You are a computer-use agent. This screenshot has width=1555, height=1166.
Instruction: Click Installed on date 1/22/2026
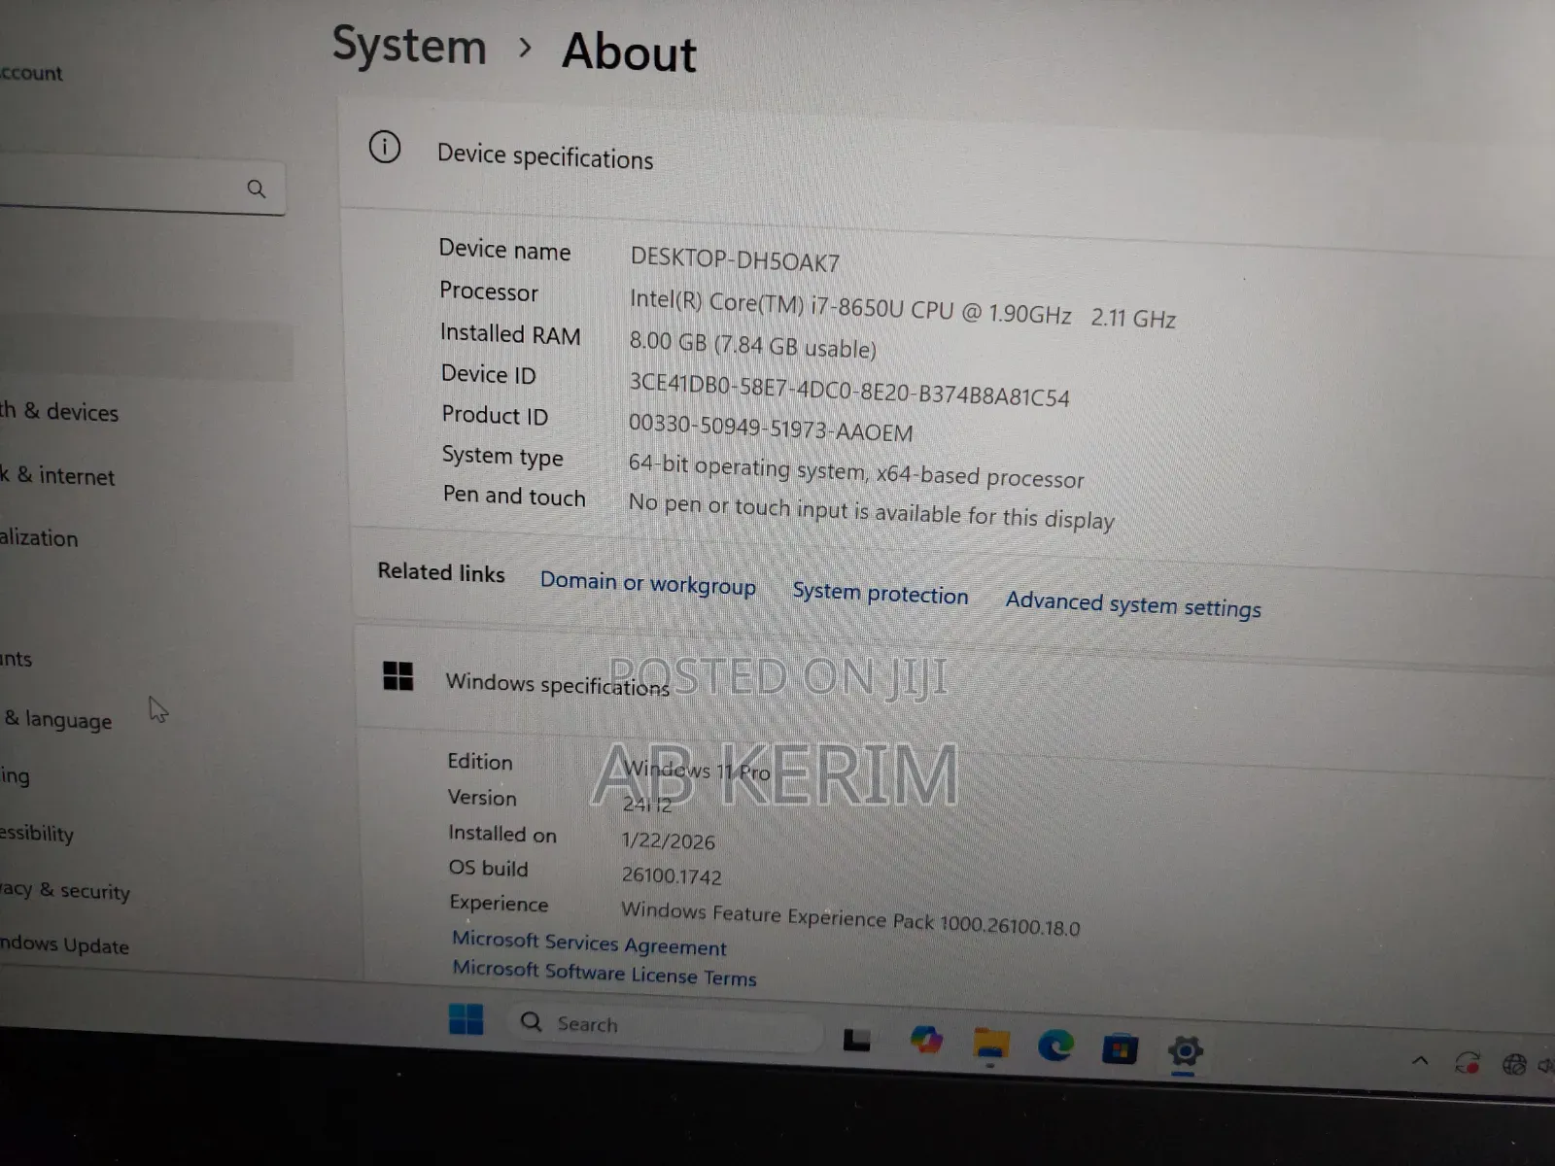coord(669,840)
